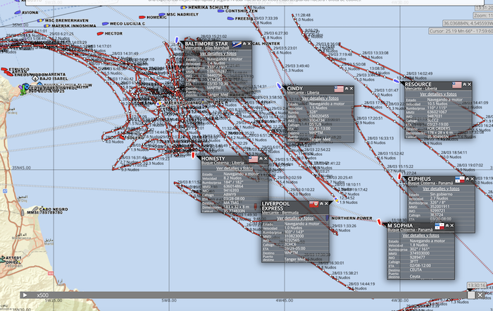This screenshot has height=311, width=493.
Task: Click 'CEUTA' destination in M SOPHIA popup
Action: click(416, 270)
